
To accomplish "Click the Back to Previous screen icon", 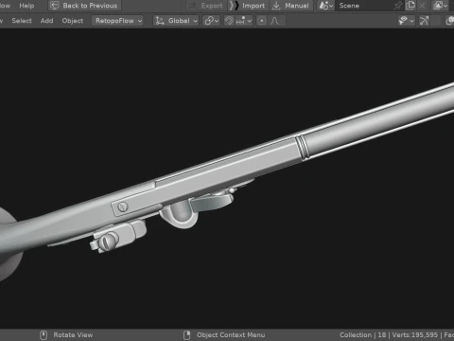I will [x=55, y=6].
